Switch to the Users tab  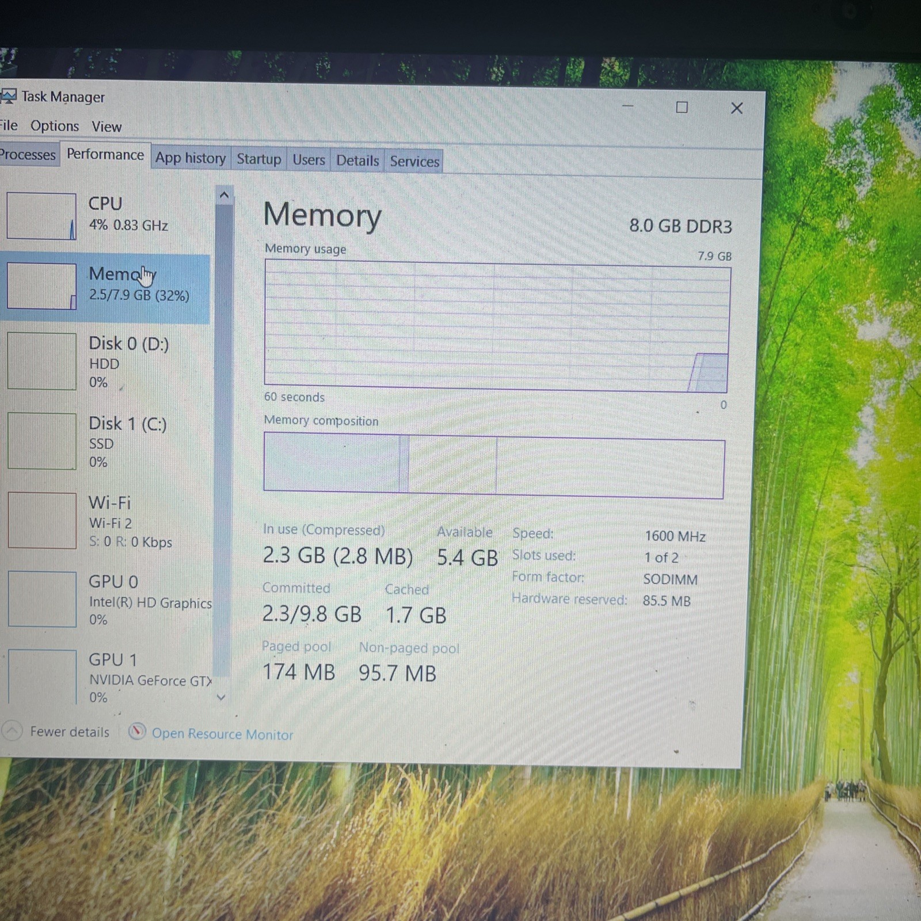click(x=309, y=160)
